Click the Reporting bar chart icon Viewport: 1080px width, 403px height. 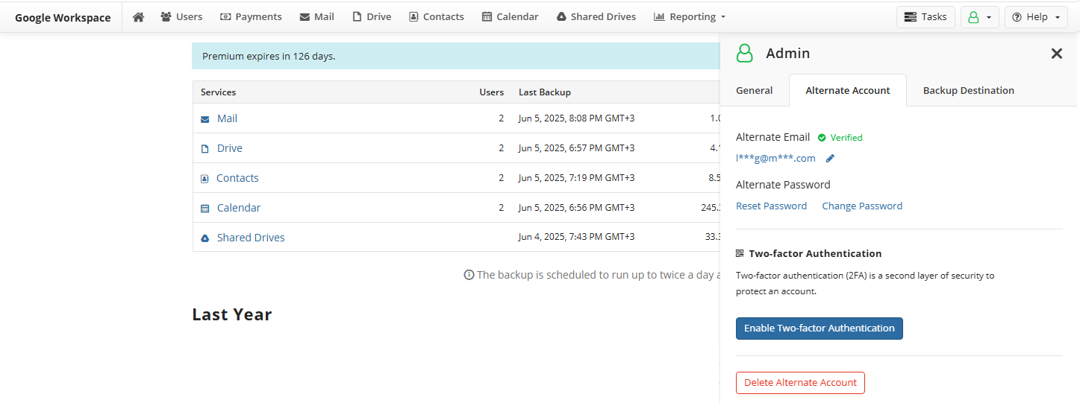pos(659,16)
